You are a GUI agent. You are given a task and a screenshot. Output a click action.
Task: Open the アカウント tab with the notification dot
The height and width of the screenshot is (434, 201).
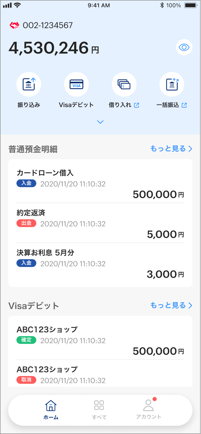[149, 409]
